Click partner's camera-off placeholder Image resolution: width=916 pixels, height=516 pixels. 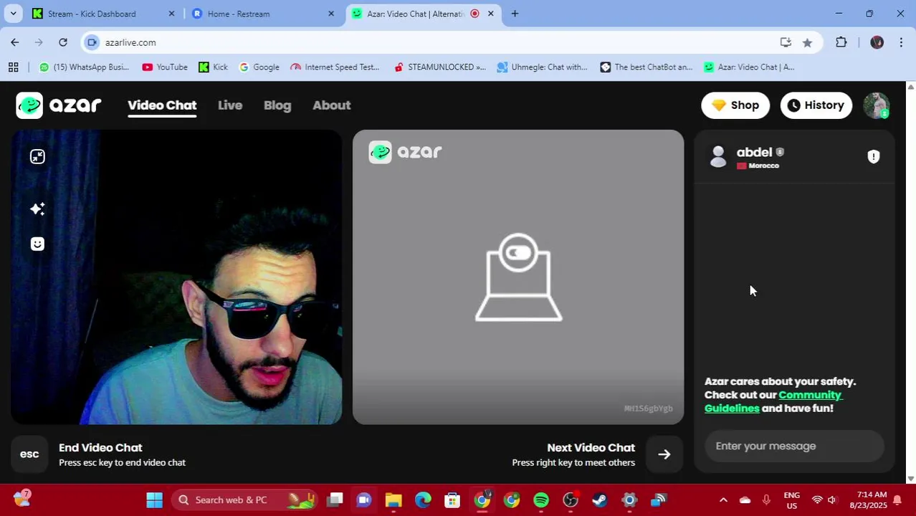coord(518,277)
